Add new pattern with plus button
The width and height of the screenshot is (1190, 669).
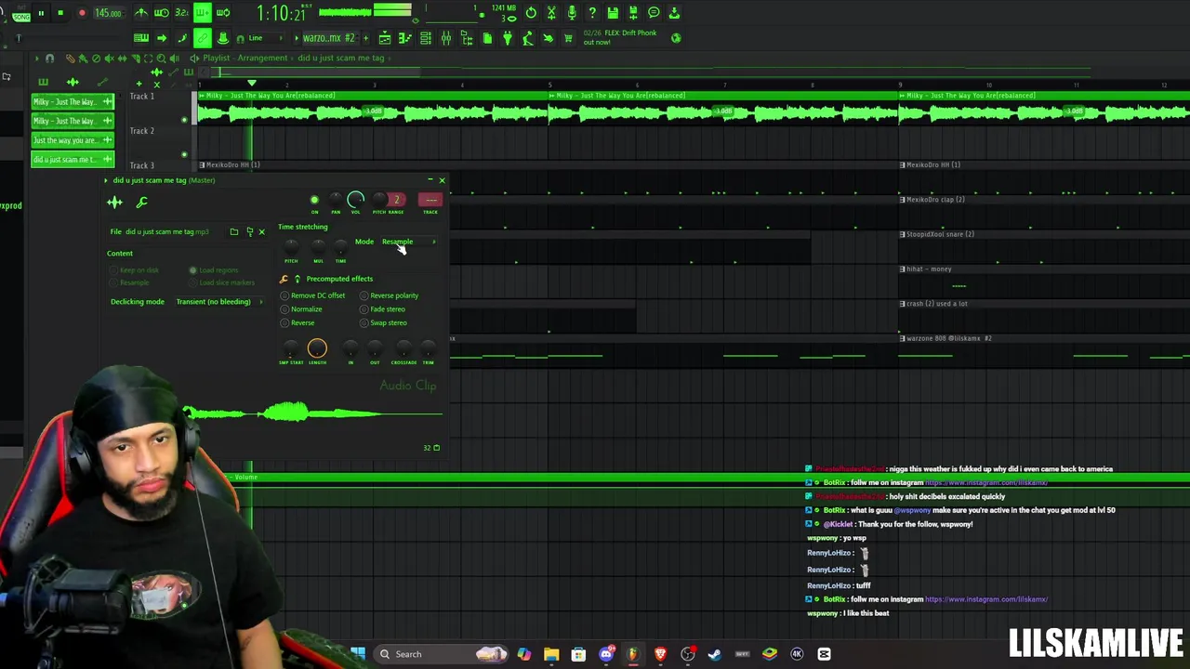point(365,38)
